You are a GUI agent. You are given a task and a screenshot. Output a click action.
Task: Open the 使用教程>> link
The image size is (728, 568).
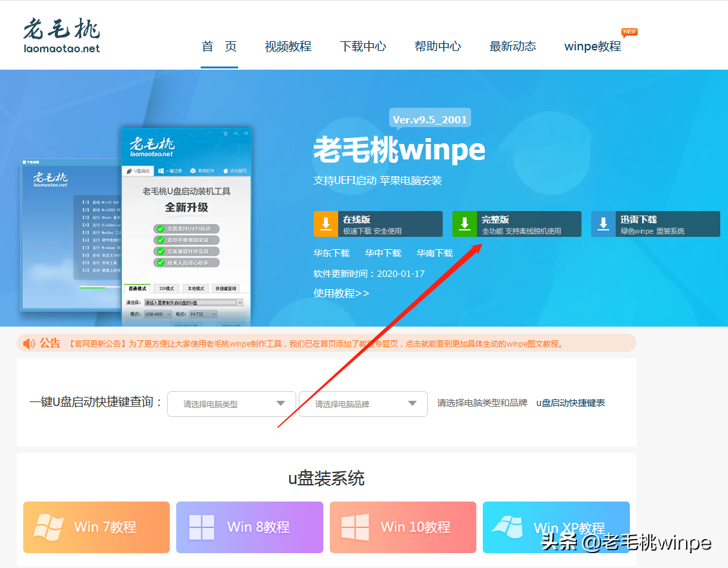[339, 293]
